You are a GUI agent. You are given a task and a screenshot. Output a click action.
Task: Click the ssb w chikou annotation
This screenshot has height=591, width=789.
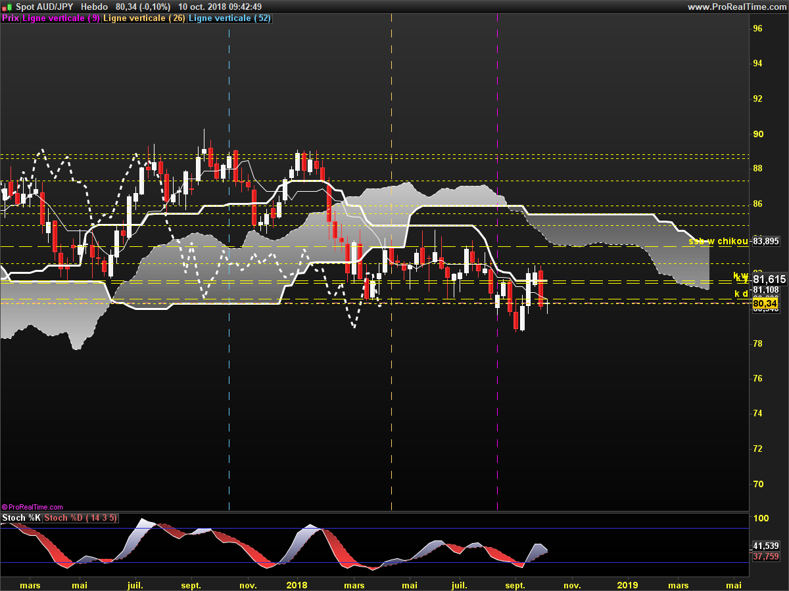point(719,241)
